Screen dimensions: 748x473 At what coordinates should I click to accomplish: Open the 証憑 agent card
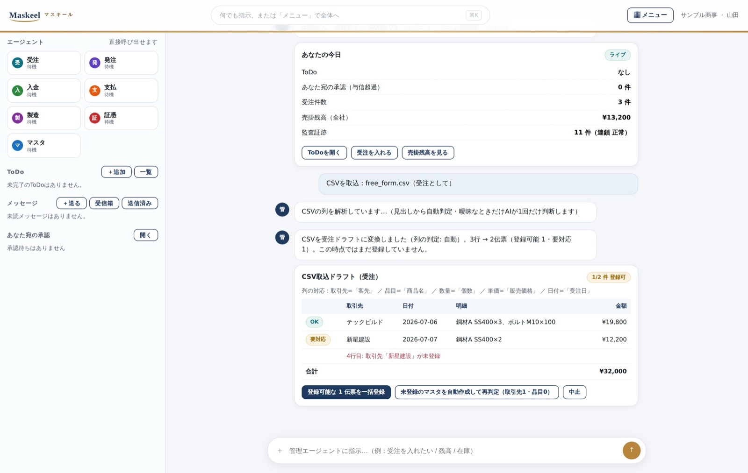coord(121,118)
